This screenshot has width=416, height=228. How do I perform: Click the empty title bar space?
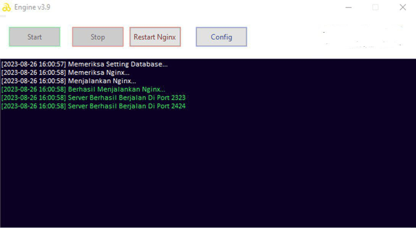191,8
